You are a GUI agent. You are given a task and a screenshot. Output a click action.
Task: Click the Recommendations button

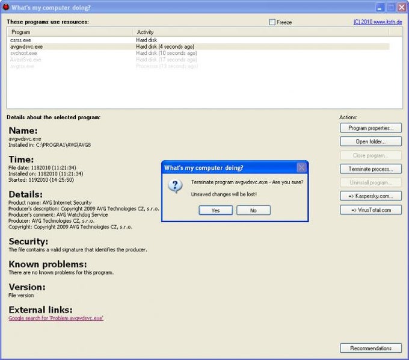point(371,348)
